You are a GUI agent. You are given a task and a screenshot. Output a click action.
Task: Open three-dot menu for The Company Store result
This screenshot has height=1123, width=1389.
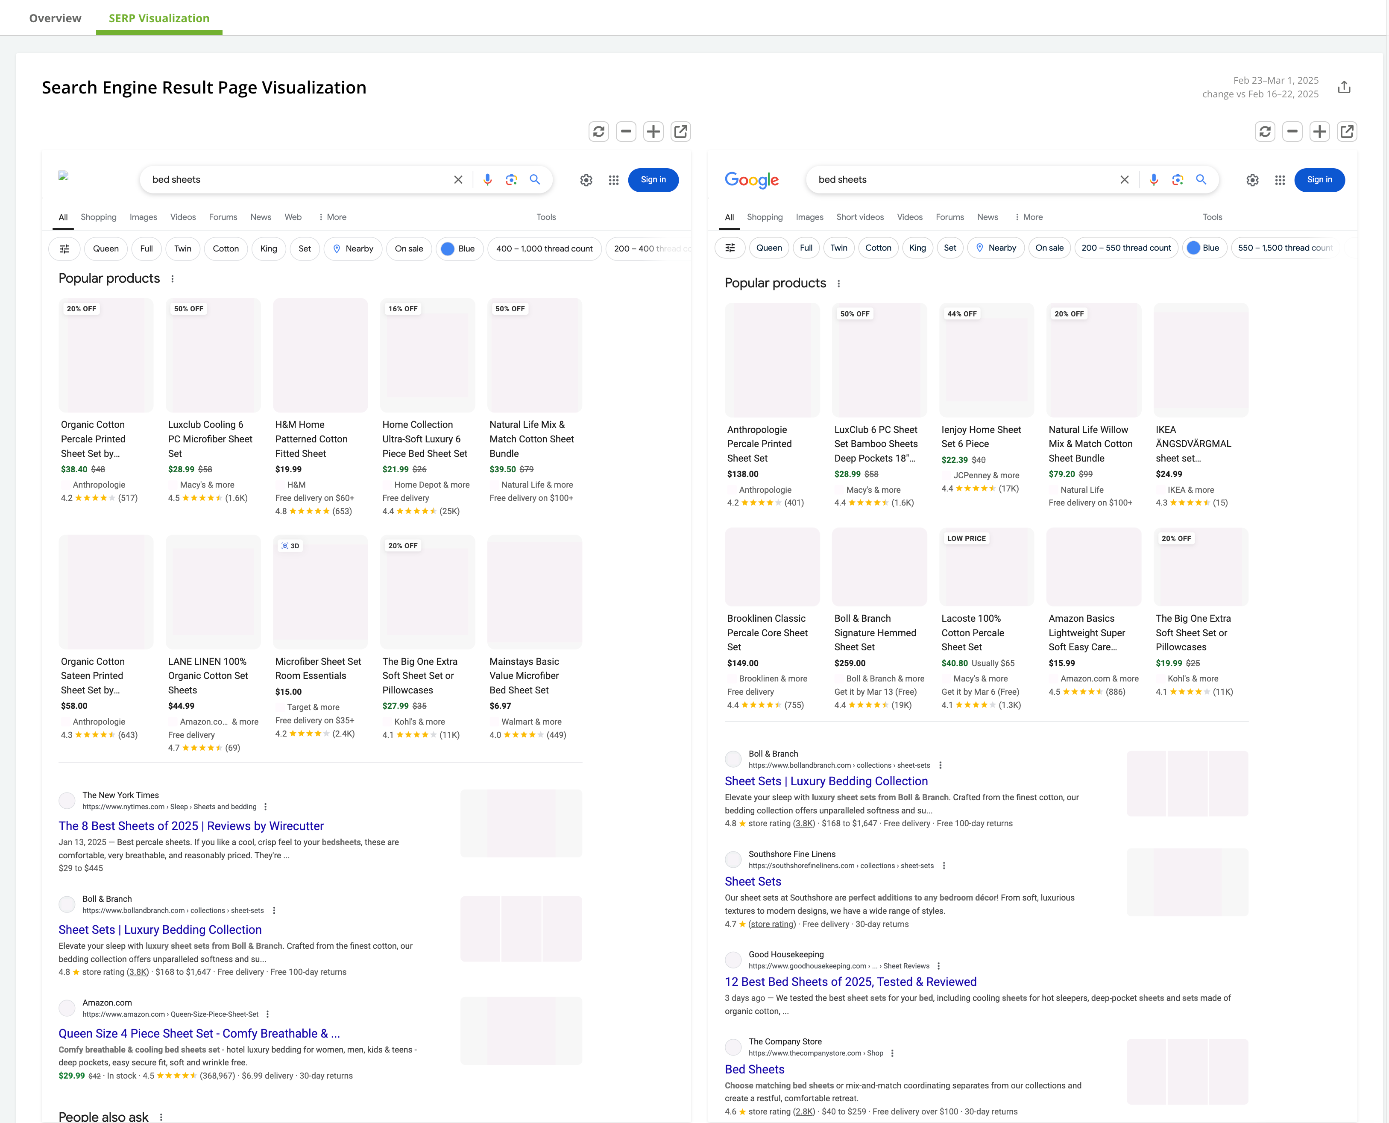click(892, 1054)
